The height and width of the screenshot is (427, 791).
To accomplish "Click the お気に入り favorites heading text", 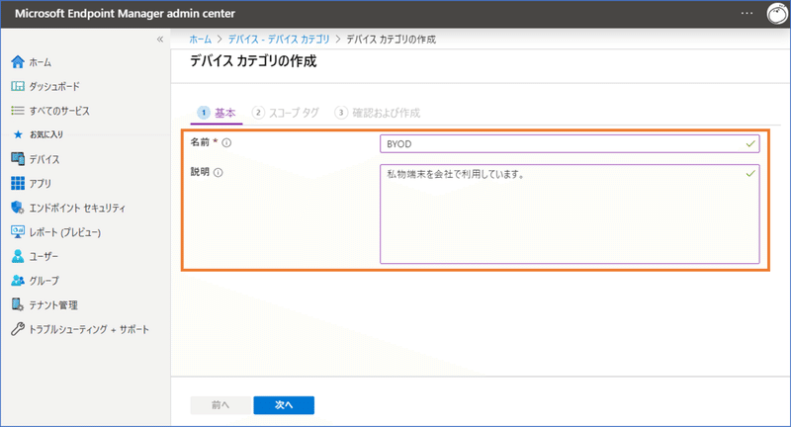I will pyautogui.click(x=46, y=134).
